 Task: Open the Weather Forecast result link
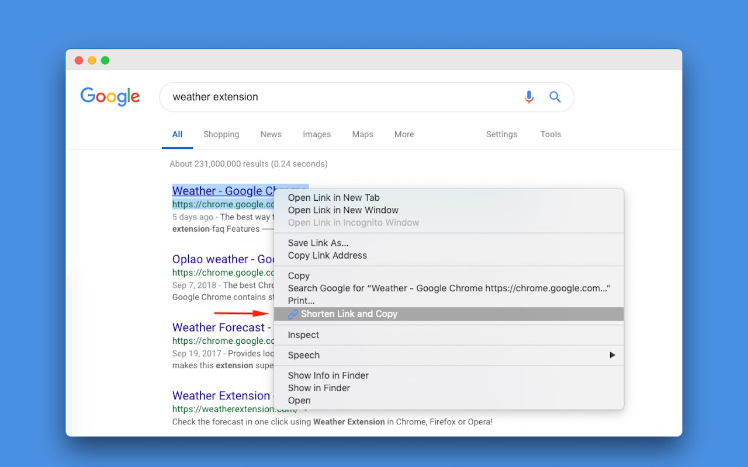pyautogui.click(x=222, y=327)
